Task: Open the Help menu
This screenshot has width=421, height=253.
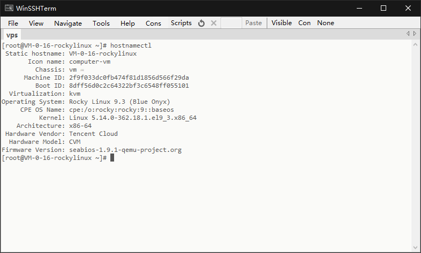Action: (127, 23)
